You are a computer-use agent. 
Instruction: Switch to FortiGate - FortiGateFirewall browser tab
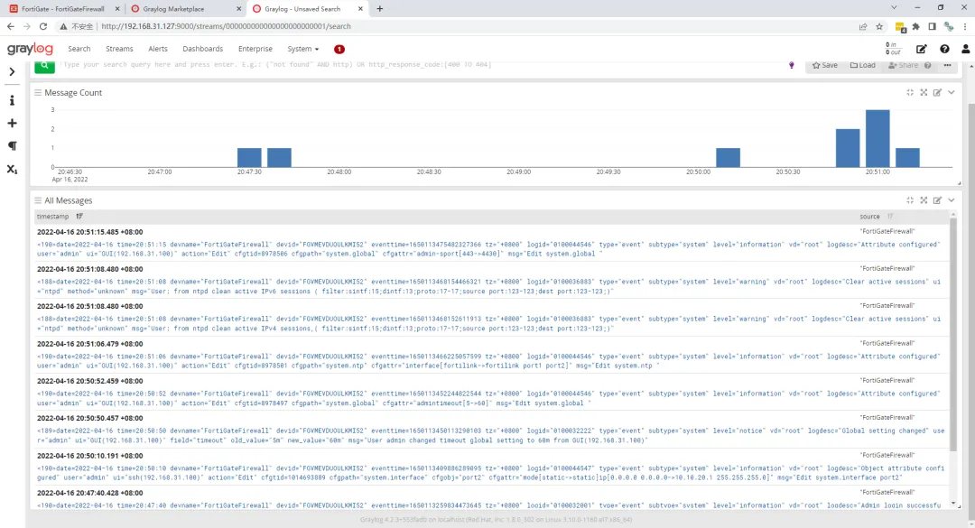pos(65,9)
